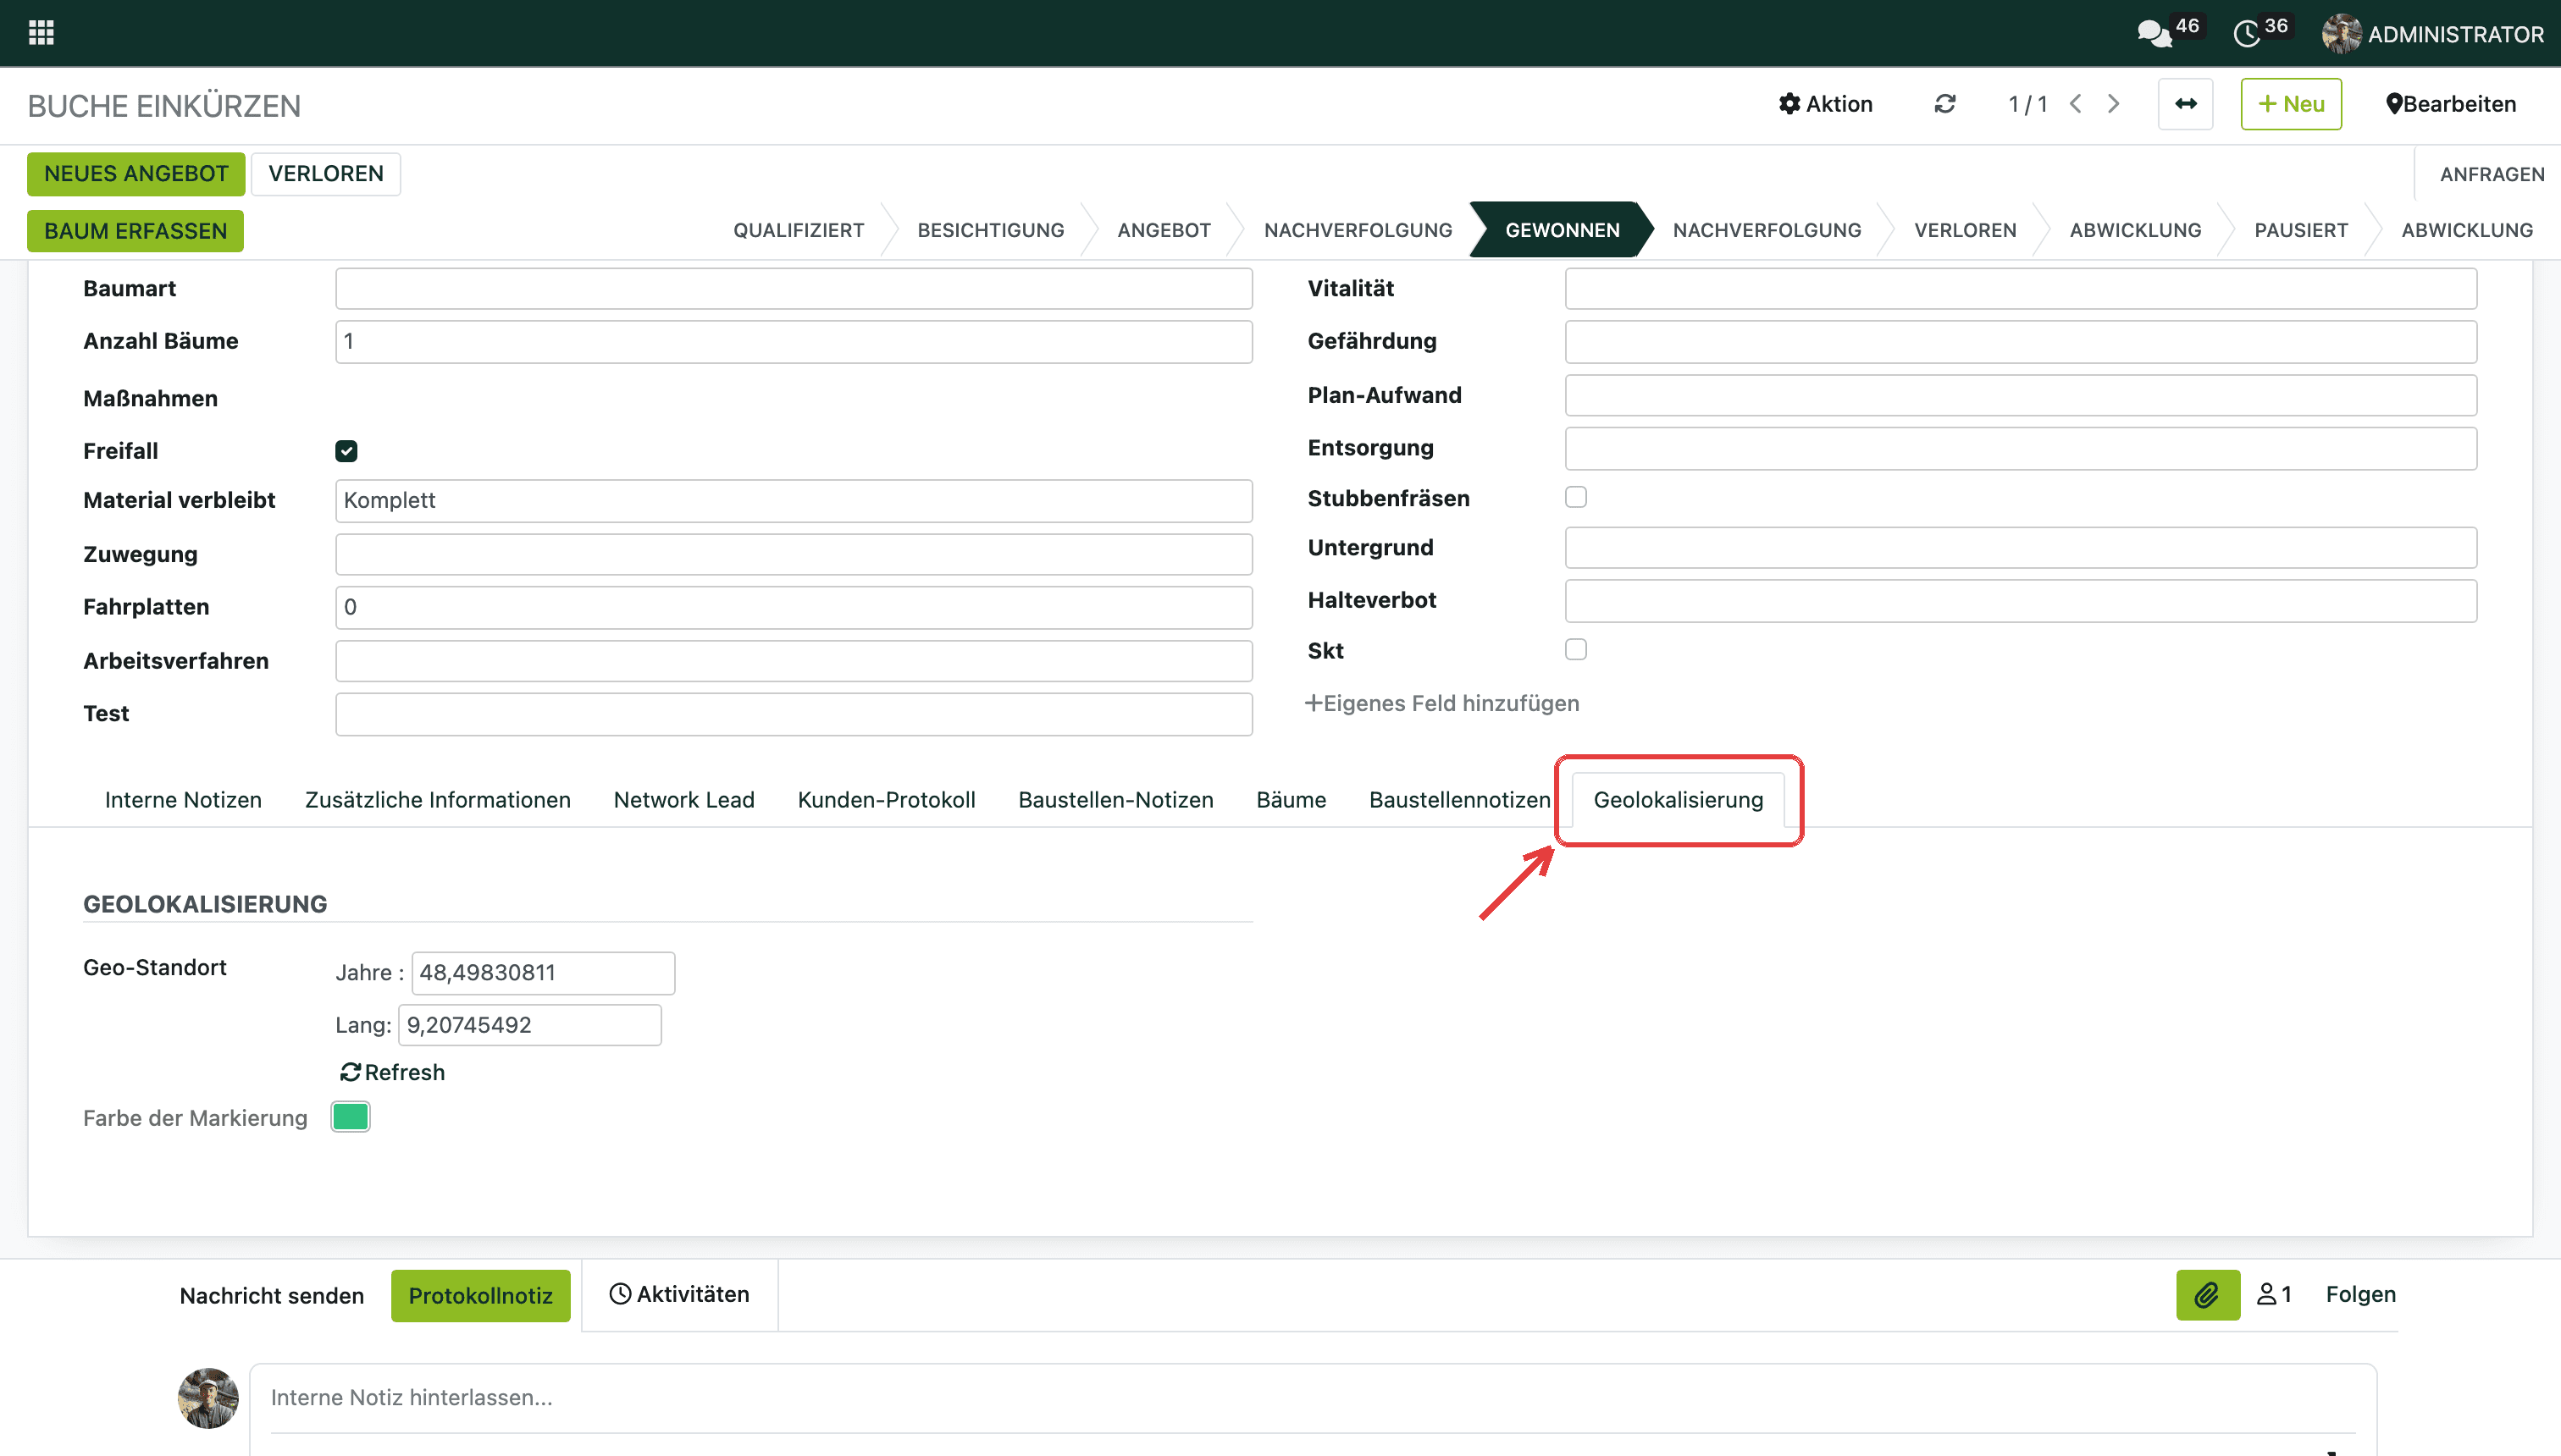Set stage to Angebot
Image resolution: width=2561 pixels, height=1456 pixels.
pos(1164,230)
